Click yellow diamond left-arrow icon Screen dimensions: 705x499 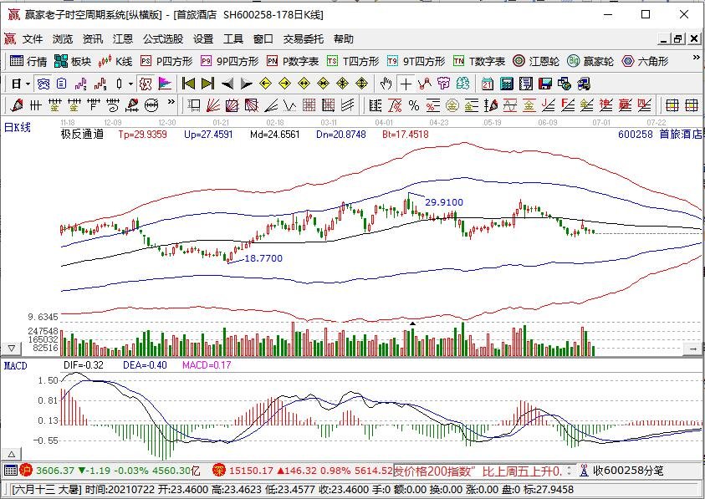pos(266,84)
